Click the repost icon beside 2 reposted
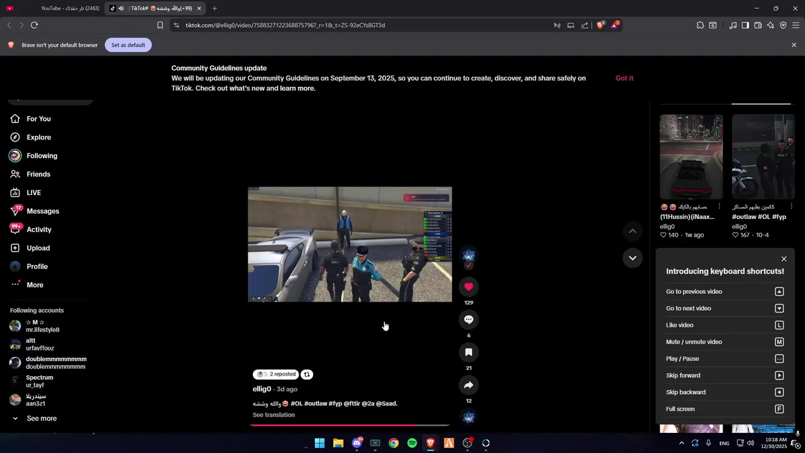Viewport: 805px width, 453px height. click(307, 374)
